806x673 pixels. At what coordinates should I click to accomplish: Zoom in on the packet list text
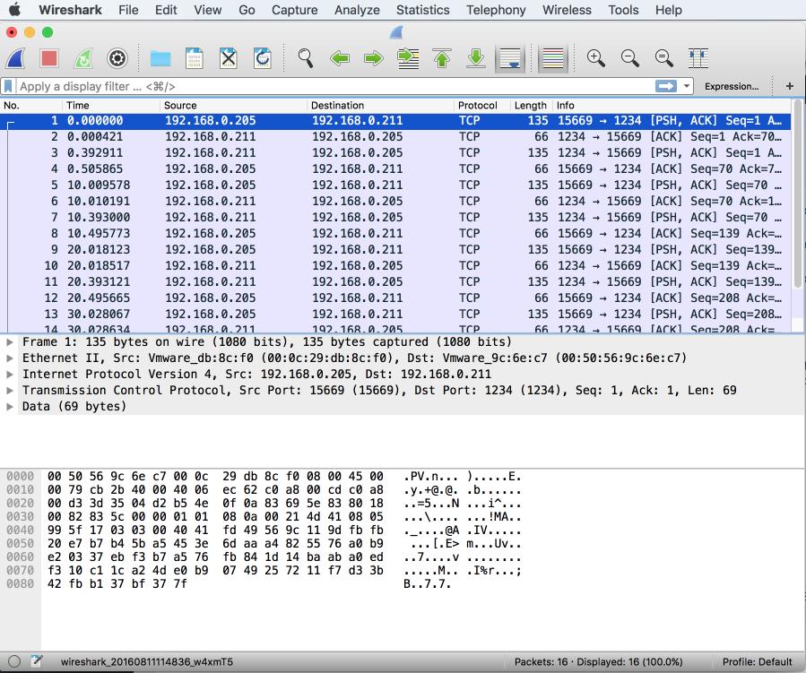(594, 58)
